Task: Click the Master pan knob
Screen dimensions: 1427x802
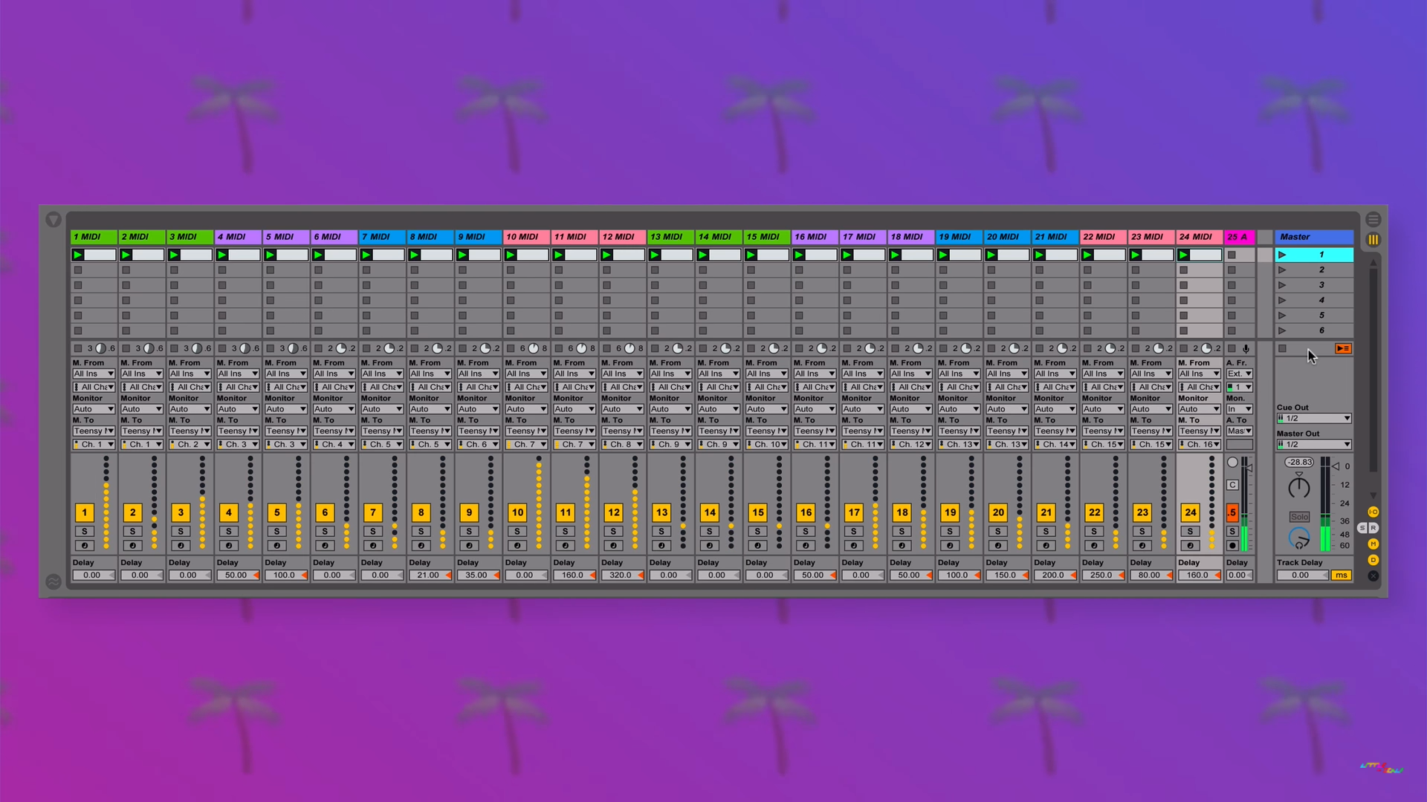Action: click(x=1299, y=488)
